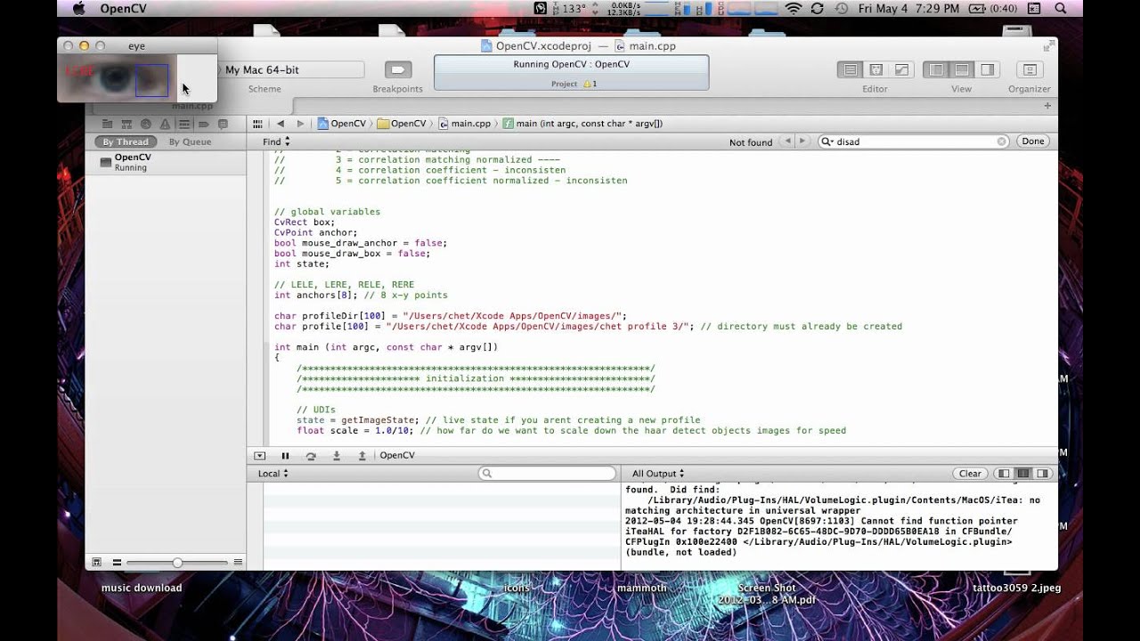Select OpenCV Running process in debug navigator
This screenshot has width=1140, height=641.
(166, 162)
